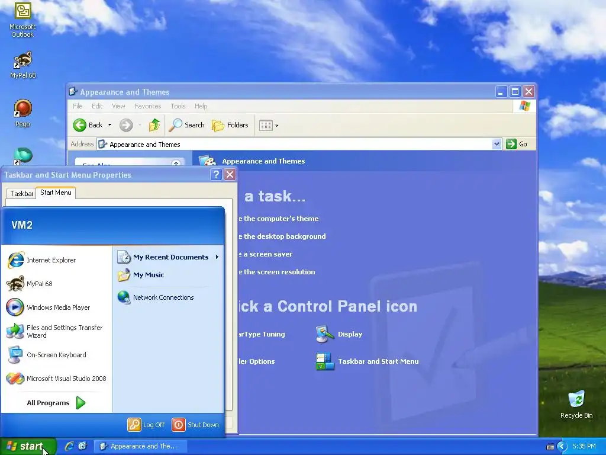Image resolution: width=606 pixels, height=455 pixels.
Task: Open the Back history dropdown arrow
Action: [x=109, y=125]
